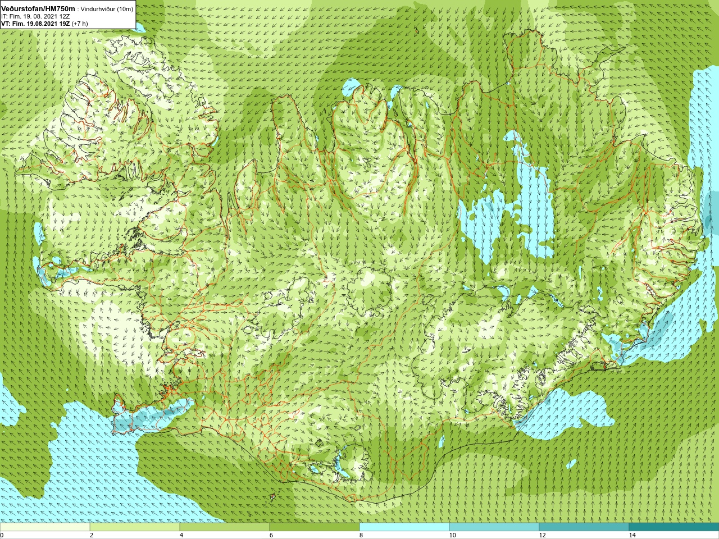
Task: Click the Veðurstofan/HM750m title text
Action: click(x=39, y=9)
